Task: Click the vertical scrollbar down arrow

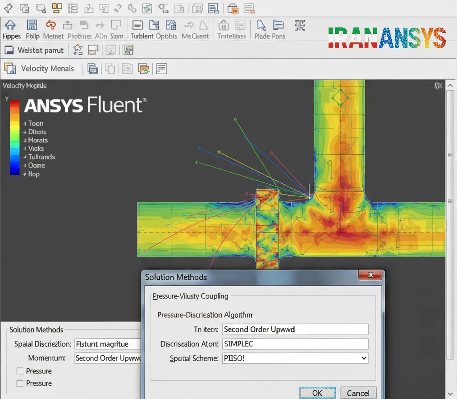Action: coord(450,394)
